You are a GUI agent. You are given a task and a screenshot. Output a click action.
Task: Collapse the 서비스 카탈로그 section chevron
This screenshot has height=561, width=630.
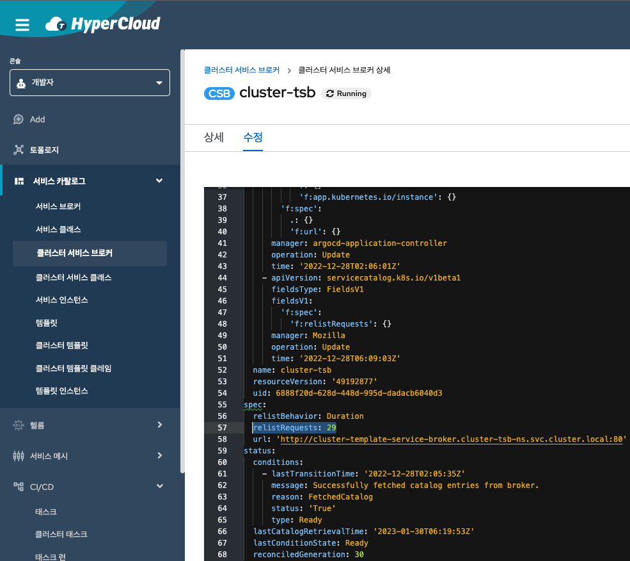(159, 181)
